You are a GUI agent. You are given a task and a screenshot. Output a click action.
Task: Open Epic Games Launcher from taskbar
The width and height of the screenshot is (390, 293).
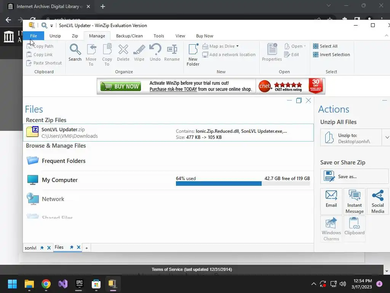79,284
